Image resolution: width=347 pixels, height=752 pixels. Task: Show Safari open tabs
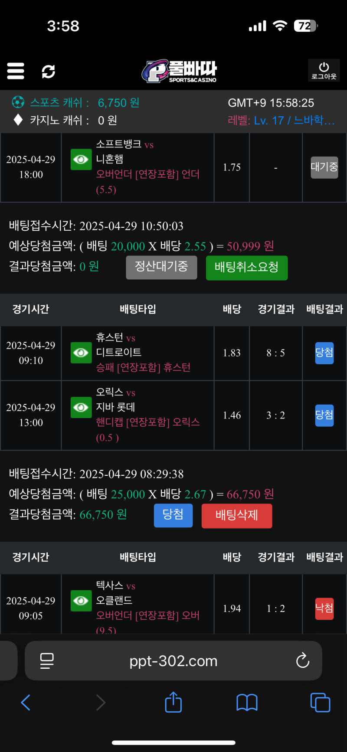coord(320,703)
